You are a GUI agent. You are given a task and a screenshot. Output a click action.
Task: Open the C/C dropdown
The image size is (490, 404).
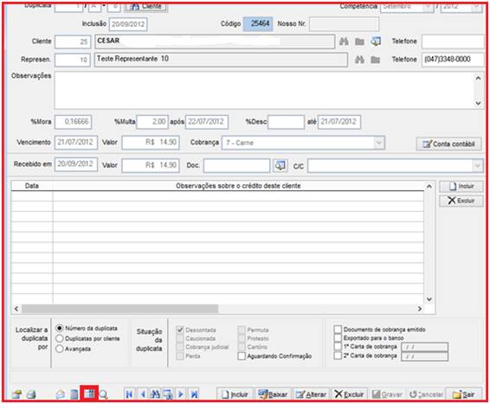477,165
